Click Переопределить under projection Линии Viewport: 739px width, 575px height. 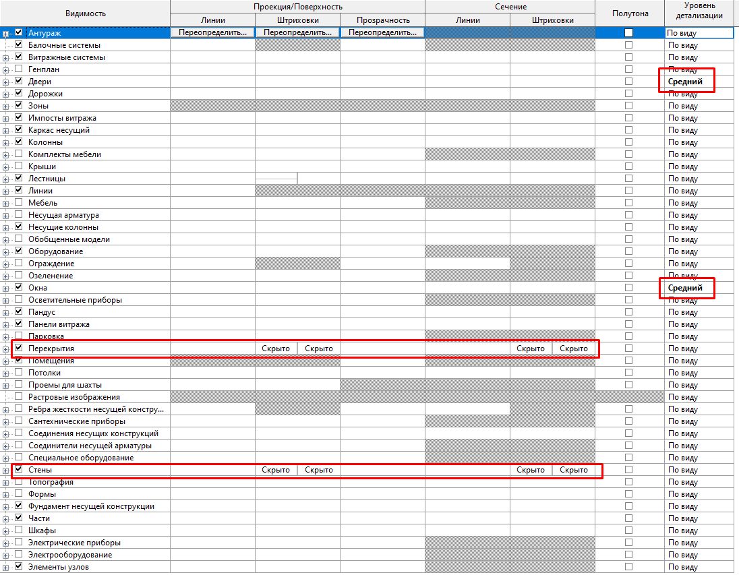212,32
